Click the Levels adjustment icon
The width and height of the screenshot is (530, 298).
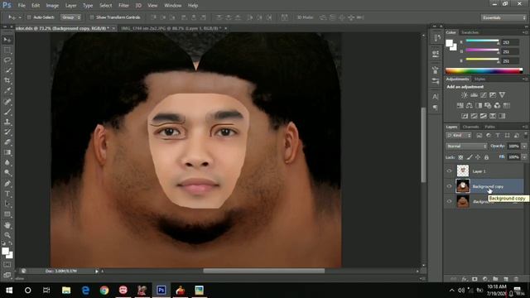coord(474,95)
